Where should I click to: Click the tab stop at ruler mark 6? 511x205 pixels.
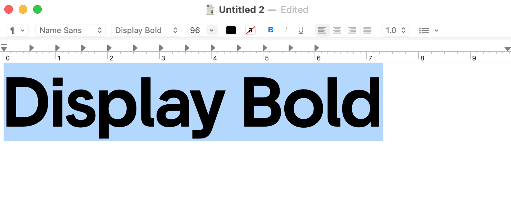[x=317, y=47]
